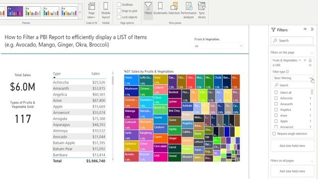Click the Total $5,986,740 row
The image size is (318, 179).
[x=79, y=161]
